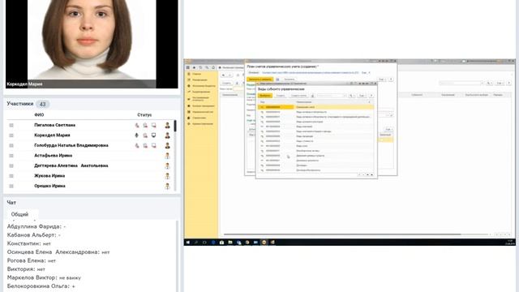The height and width of the screenshot is (292, 519).
Task: Click the Наименование column header in dialog
Action: (x=304, y=102)
